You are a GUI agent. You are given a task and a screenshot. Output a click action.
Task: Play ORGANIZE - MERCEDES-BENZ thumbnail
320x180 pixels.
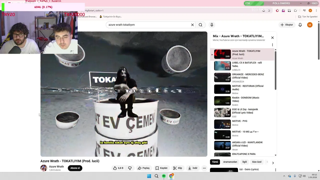pyautogui.click(x=222, y=77)
